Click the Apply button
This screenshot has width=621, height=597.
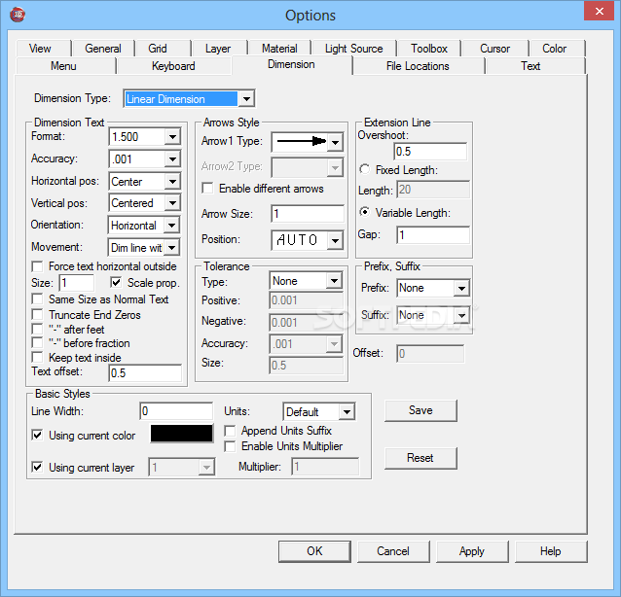pyautogui.click(x=472, y=551)
